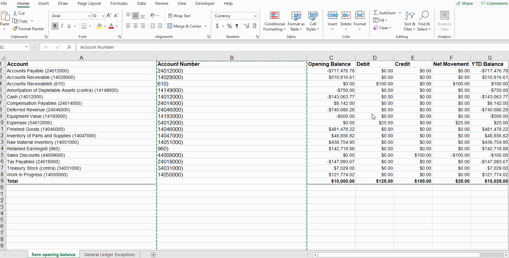This screenshot has width=509, height=258.
Task: Open the Currency number format dropdown
Action: click(255, 16)
